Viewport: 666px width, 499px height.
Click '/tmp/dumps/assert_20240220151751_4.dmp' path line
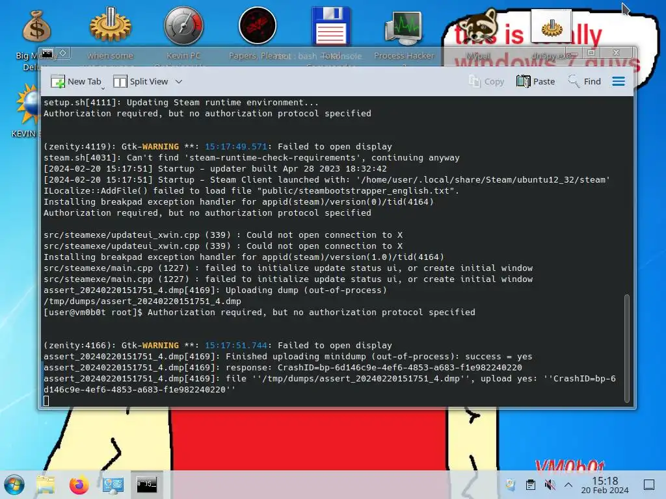(142, 301)
